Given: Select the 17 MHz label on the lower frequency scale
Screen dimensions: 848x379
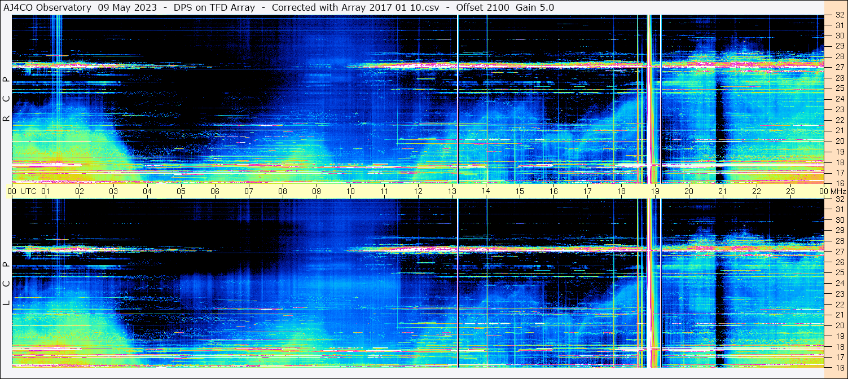Looking at the screenshot, I should pos(839,356).
